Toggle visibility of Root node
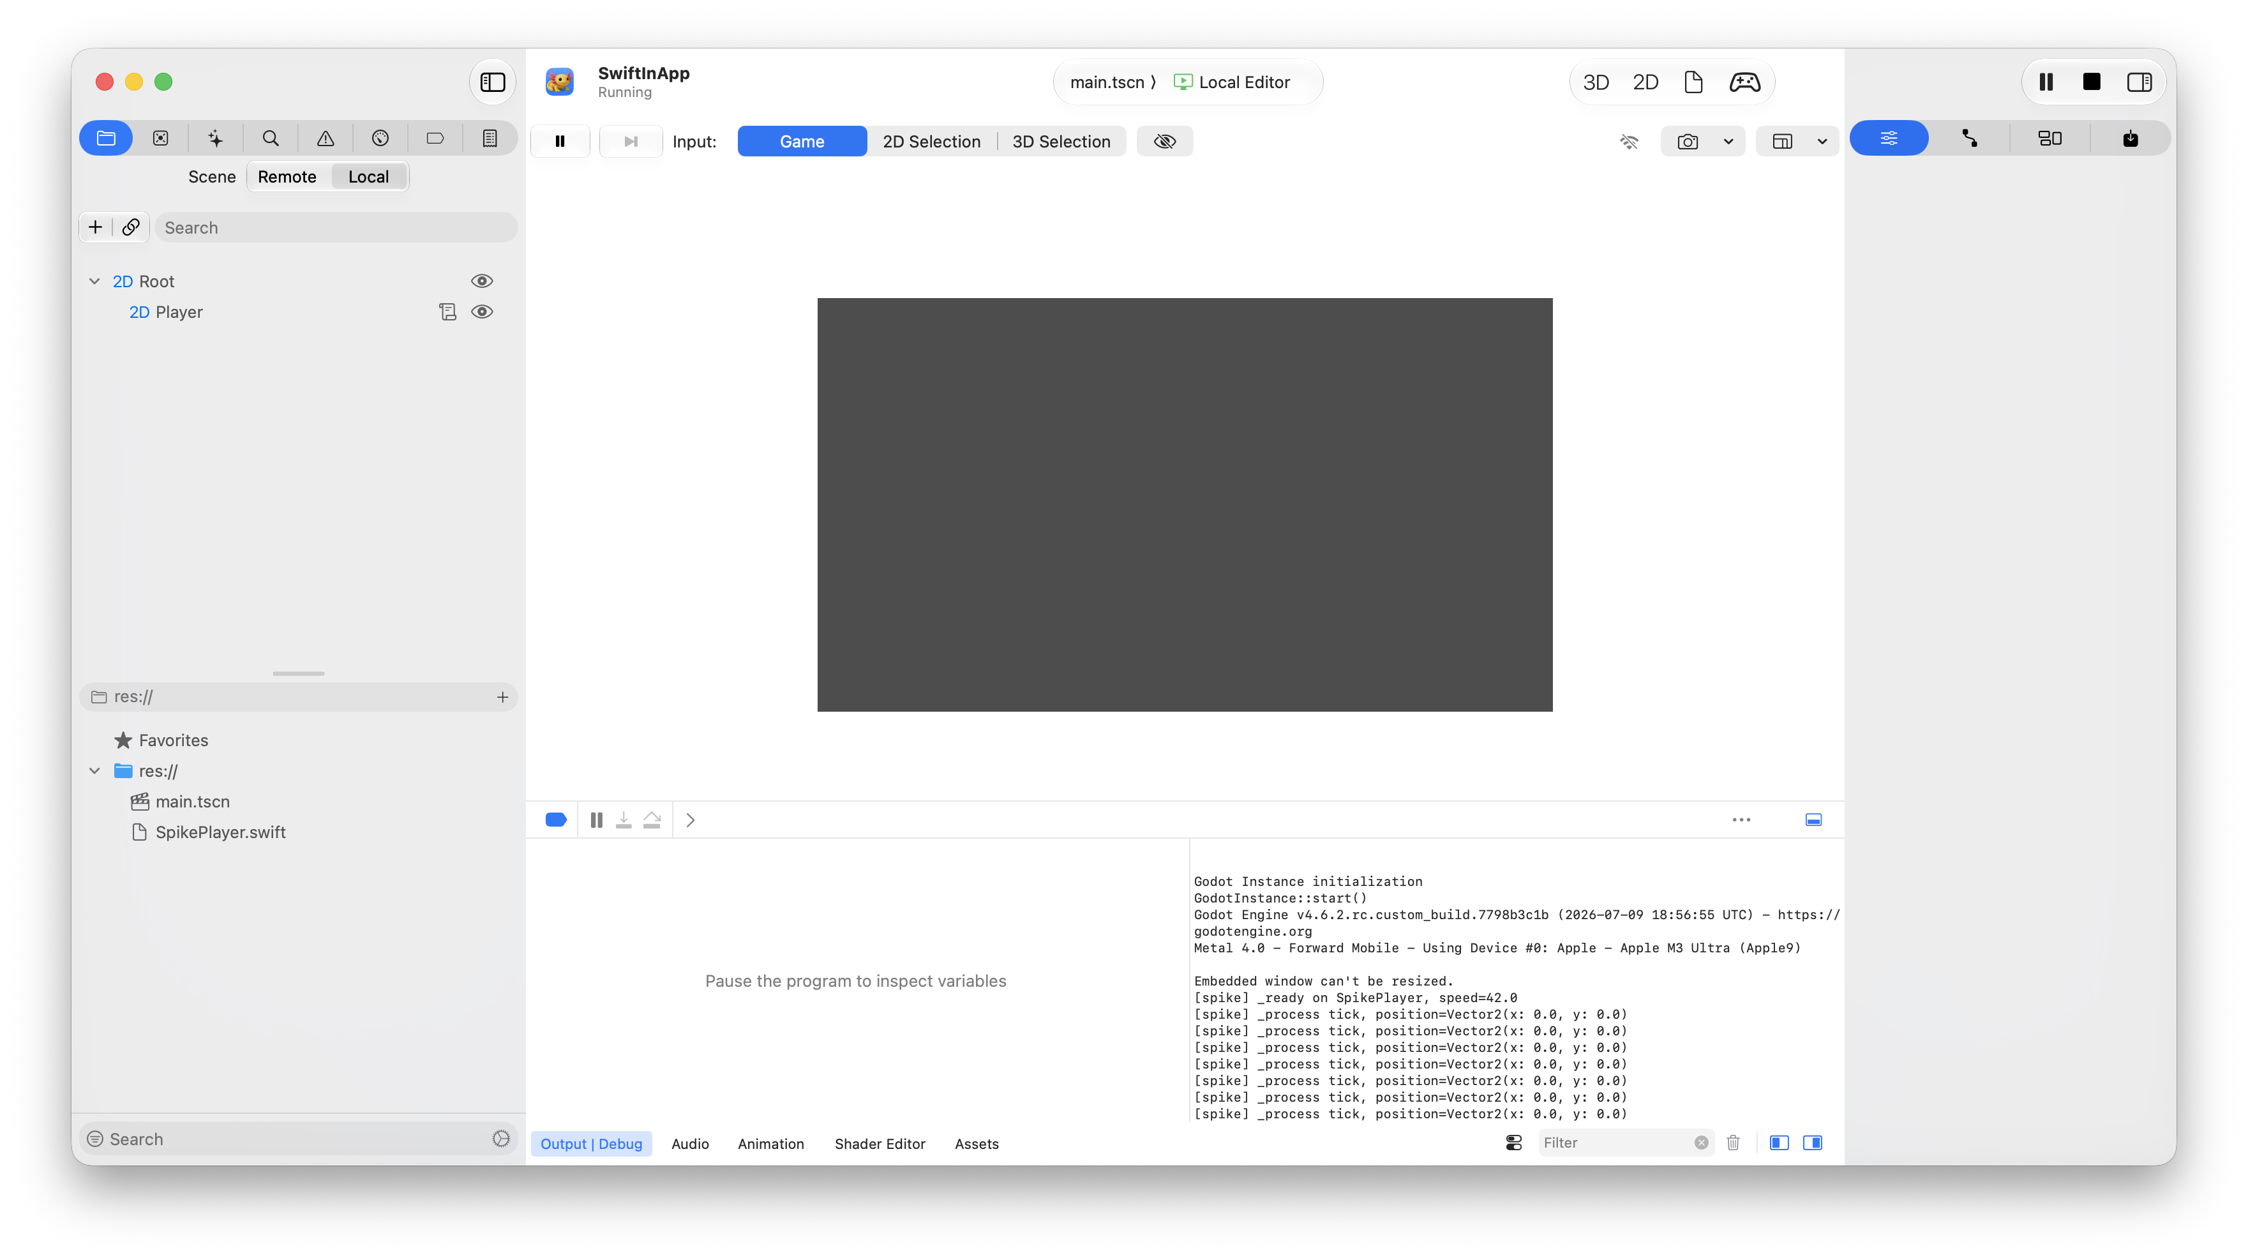This screenshot has height=1260, width=2248. click(482, 281)
